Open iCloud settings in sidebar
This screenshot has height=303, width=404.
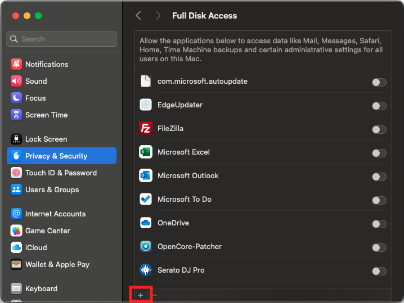[x=61, y=247]
